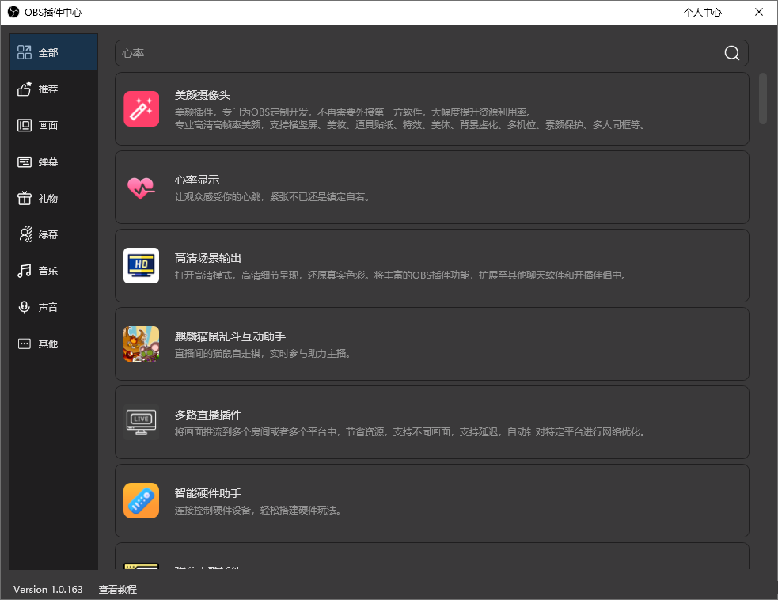
Task: Select the 画面 category icon in sidebar
Action: pos(25,125)
